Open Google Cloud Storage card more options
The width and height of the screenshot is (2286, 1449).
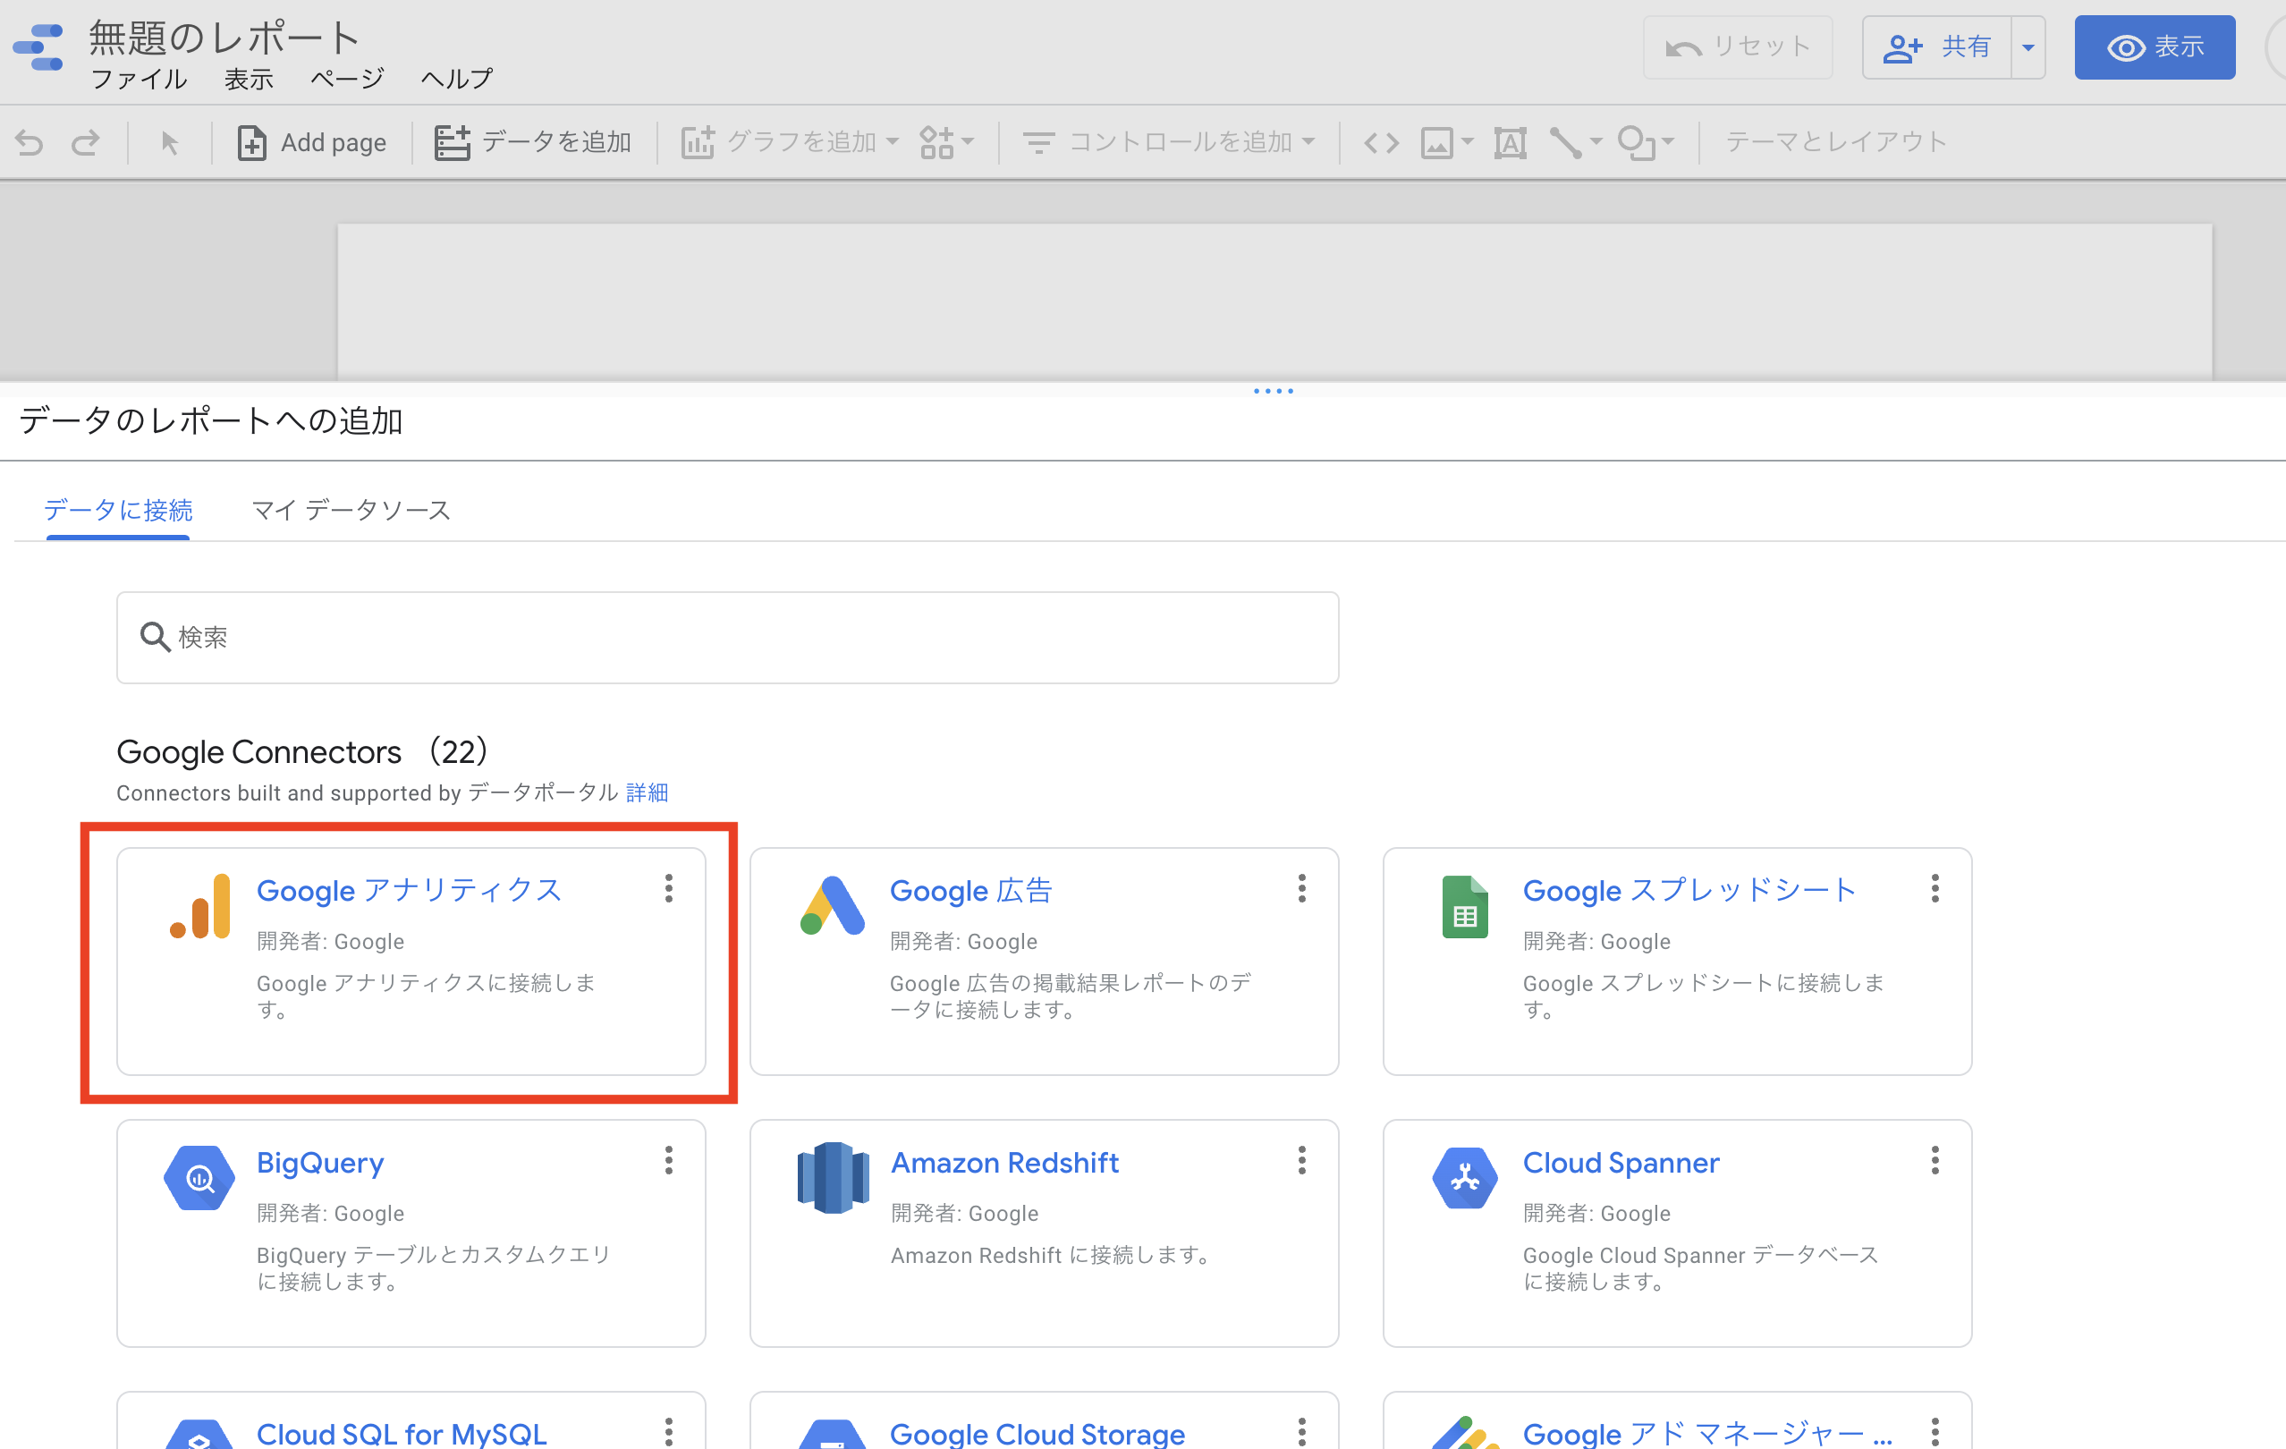[1302, 1431]
